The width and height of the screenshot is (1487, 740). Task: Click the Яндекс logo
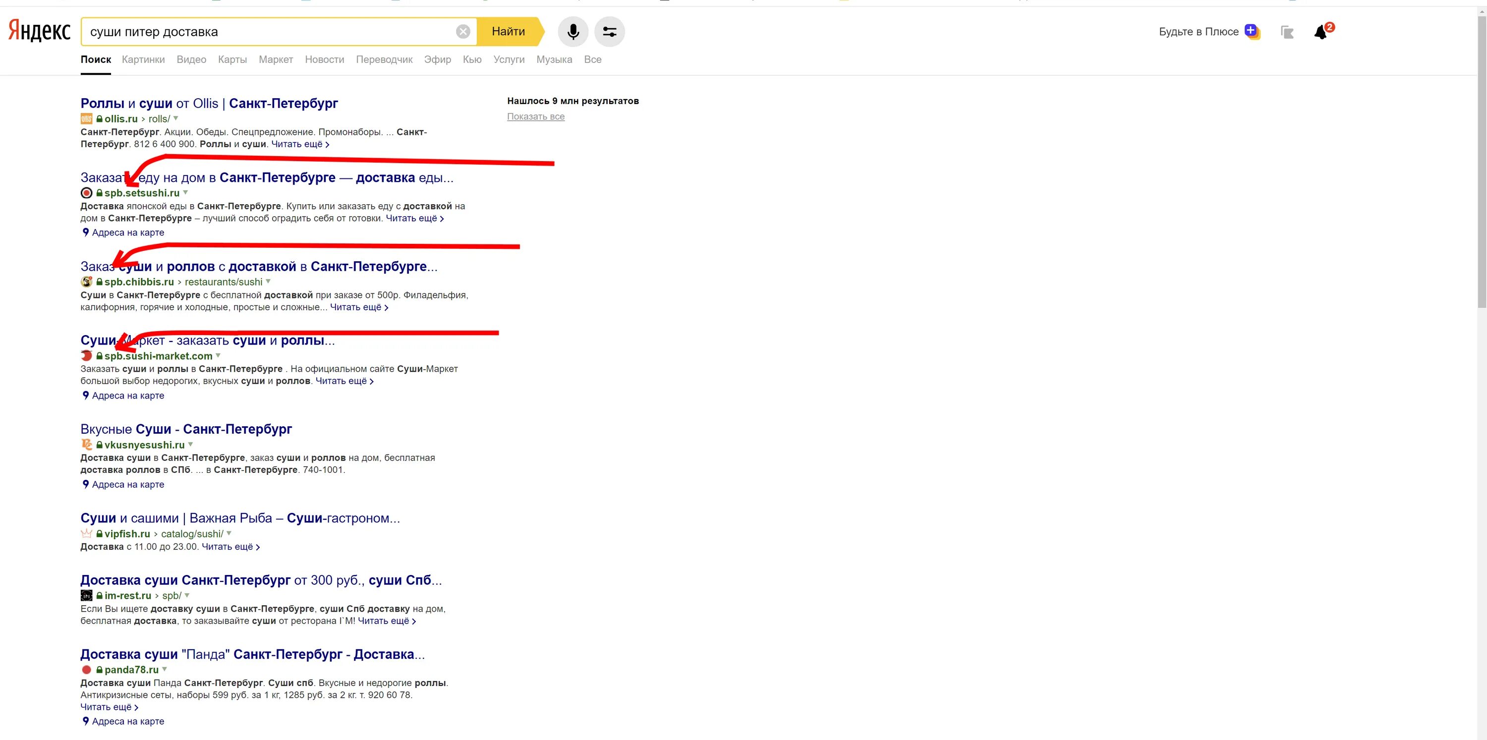point(39,31)
